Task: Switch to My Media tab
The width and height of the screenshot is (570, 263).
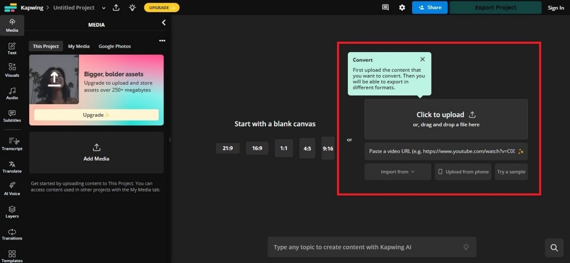Action: click(79, 46)
